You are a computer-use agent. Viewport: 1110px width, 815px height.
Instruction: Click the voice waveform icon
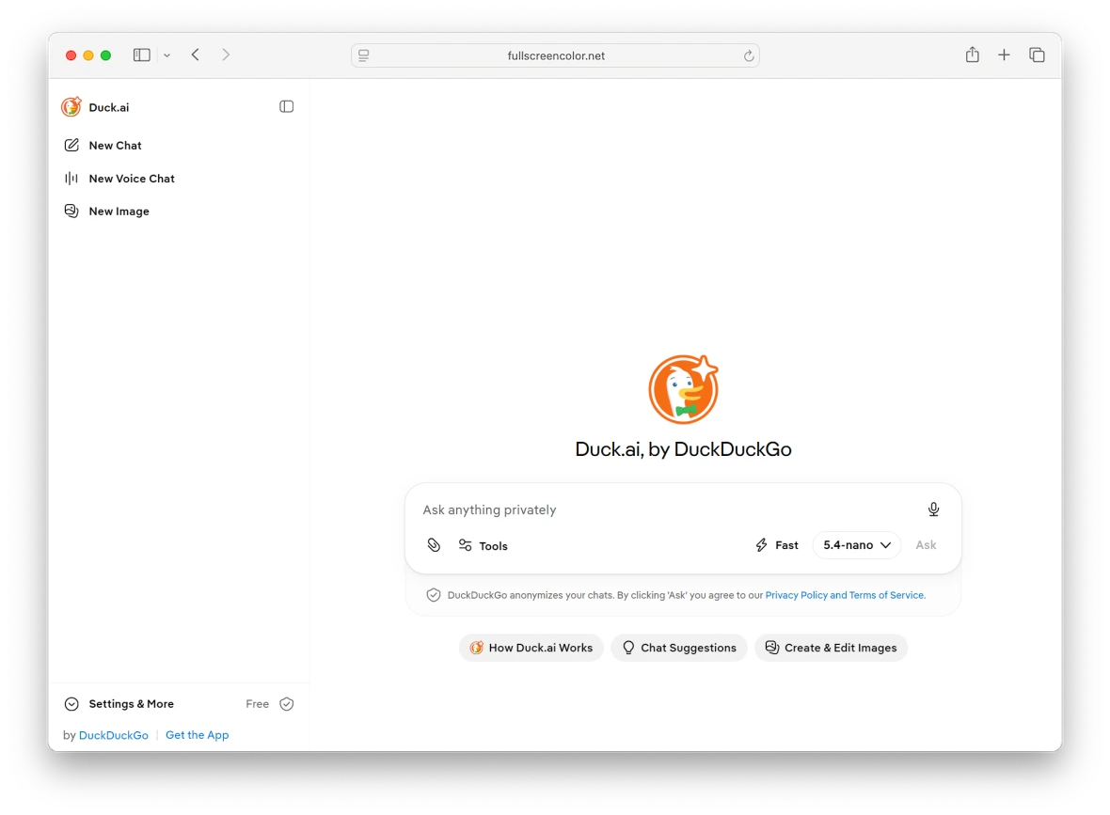coord(71,179)
